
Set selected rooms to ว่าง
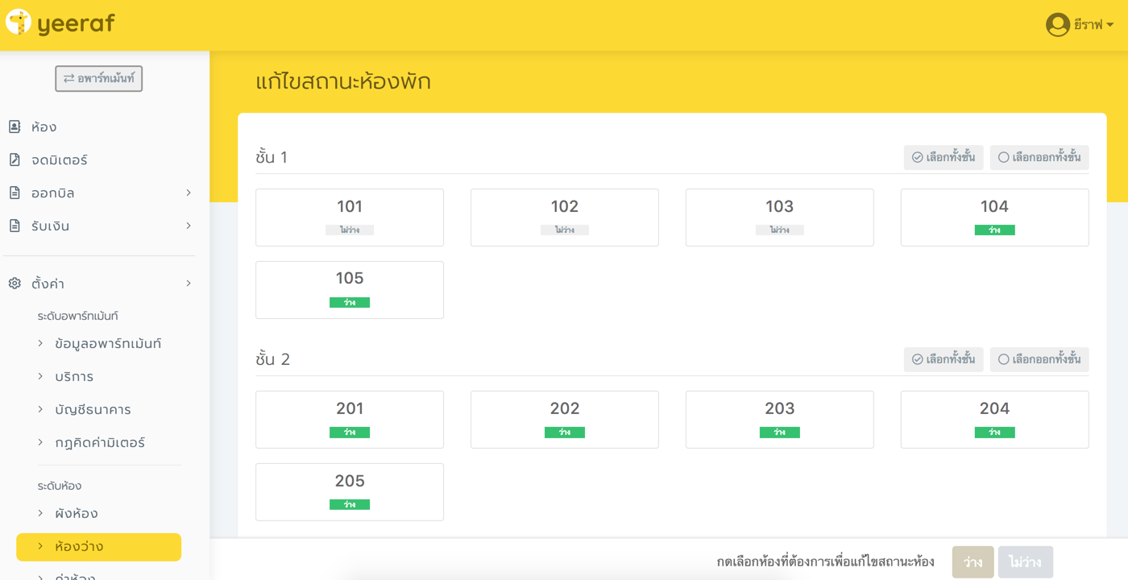tap(973, 562)
